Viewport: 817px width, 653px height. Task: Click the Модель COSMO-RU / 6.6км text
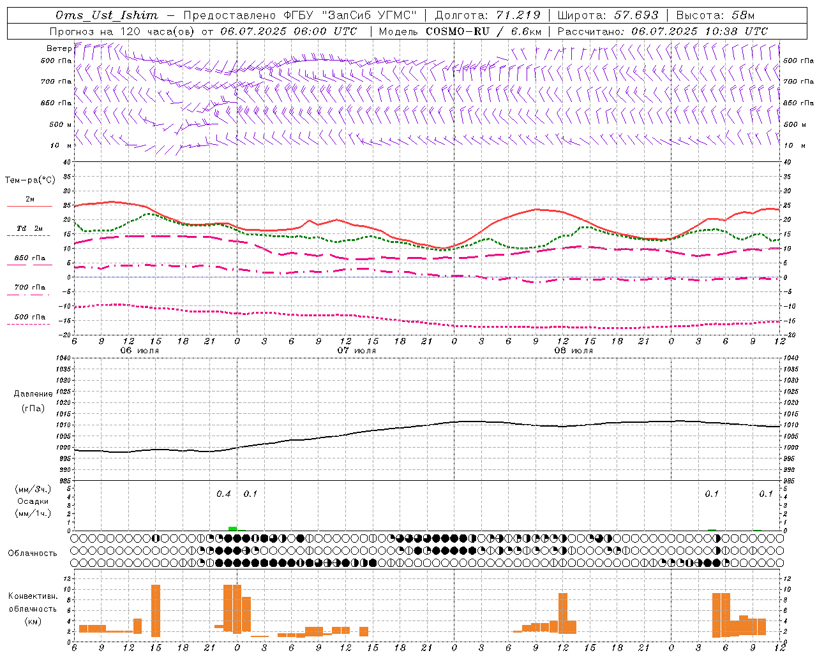coord(460,31)
